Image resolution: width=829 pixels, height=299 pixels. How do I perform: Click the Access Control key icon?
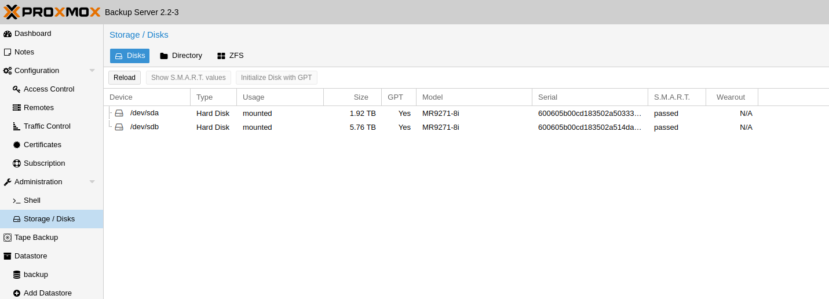(x=17, y=89)
